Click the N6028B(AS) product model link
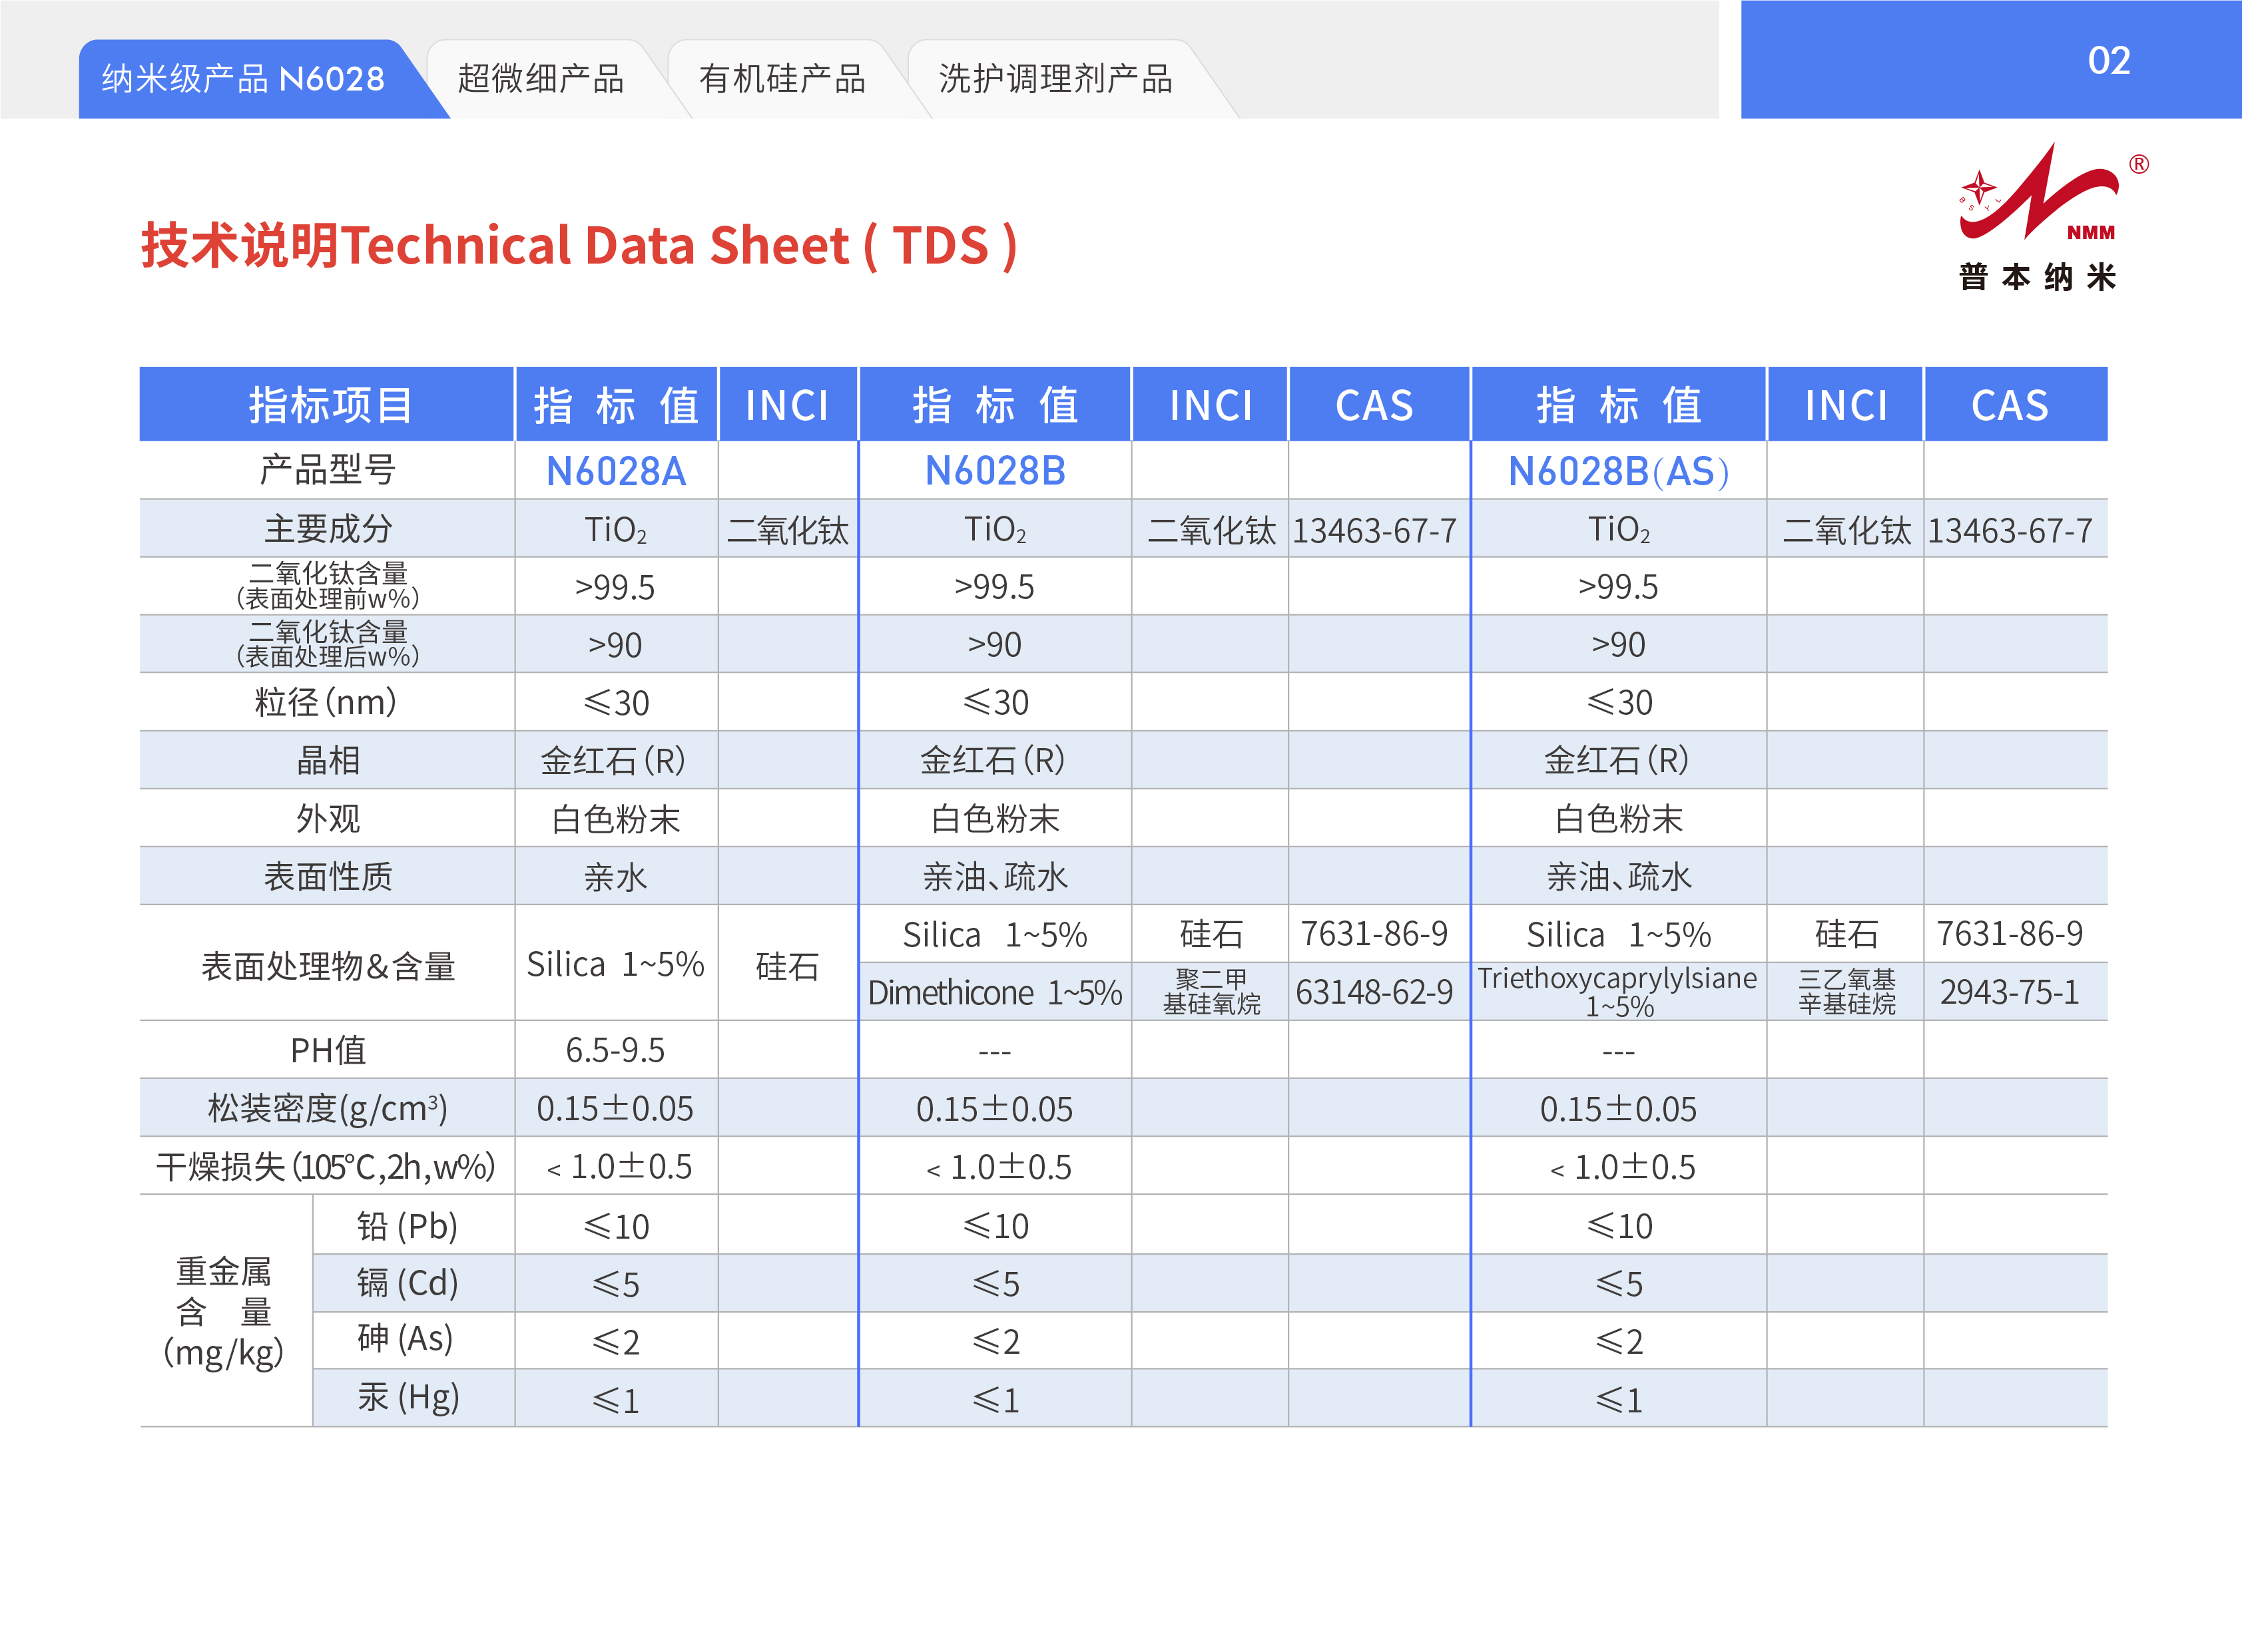Image resolution: width=2242 pixels, height=1652 pixels. point(1617,471)
